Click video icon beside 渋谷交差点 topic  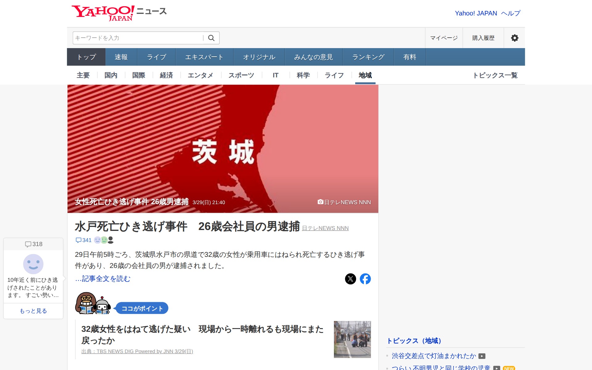[482, 356]
